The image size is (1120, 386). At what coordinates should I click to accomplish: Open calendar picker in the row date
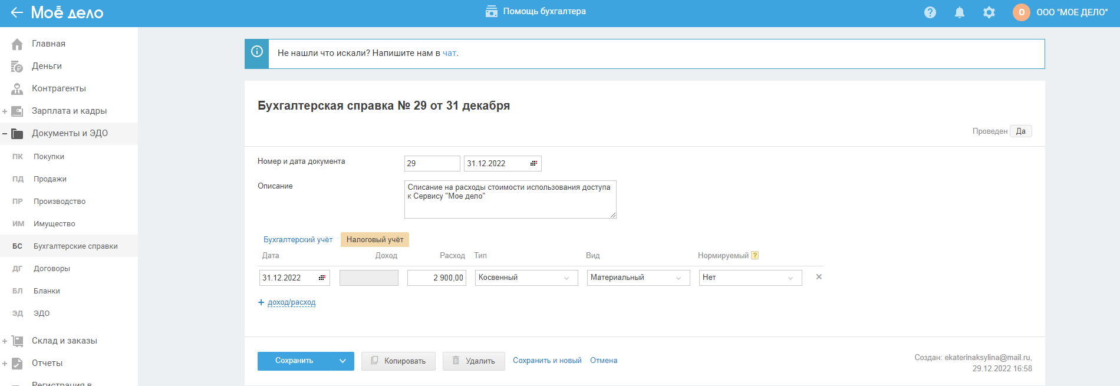pyautogui.click(x=322, y=278)
